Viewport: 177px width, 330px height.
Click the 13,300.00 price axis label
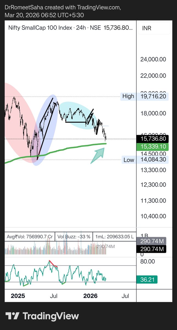[153, 170]
